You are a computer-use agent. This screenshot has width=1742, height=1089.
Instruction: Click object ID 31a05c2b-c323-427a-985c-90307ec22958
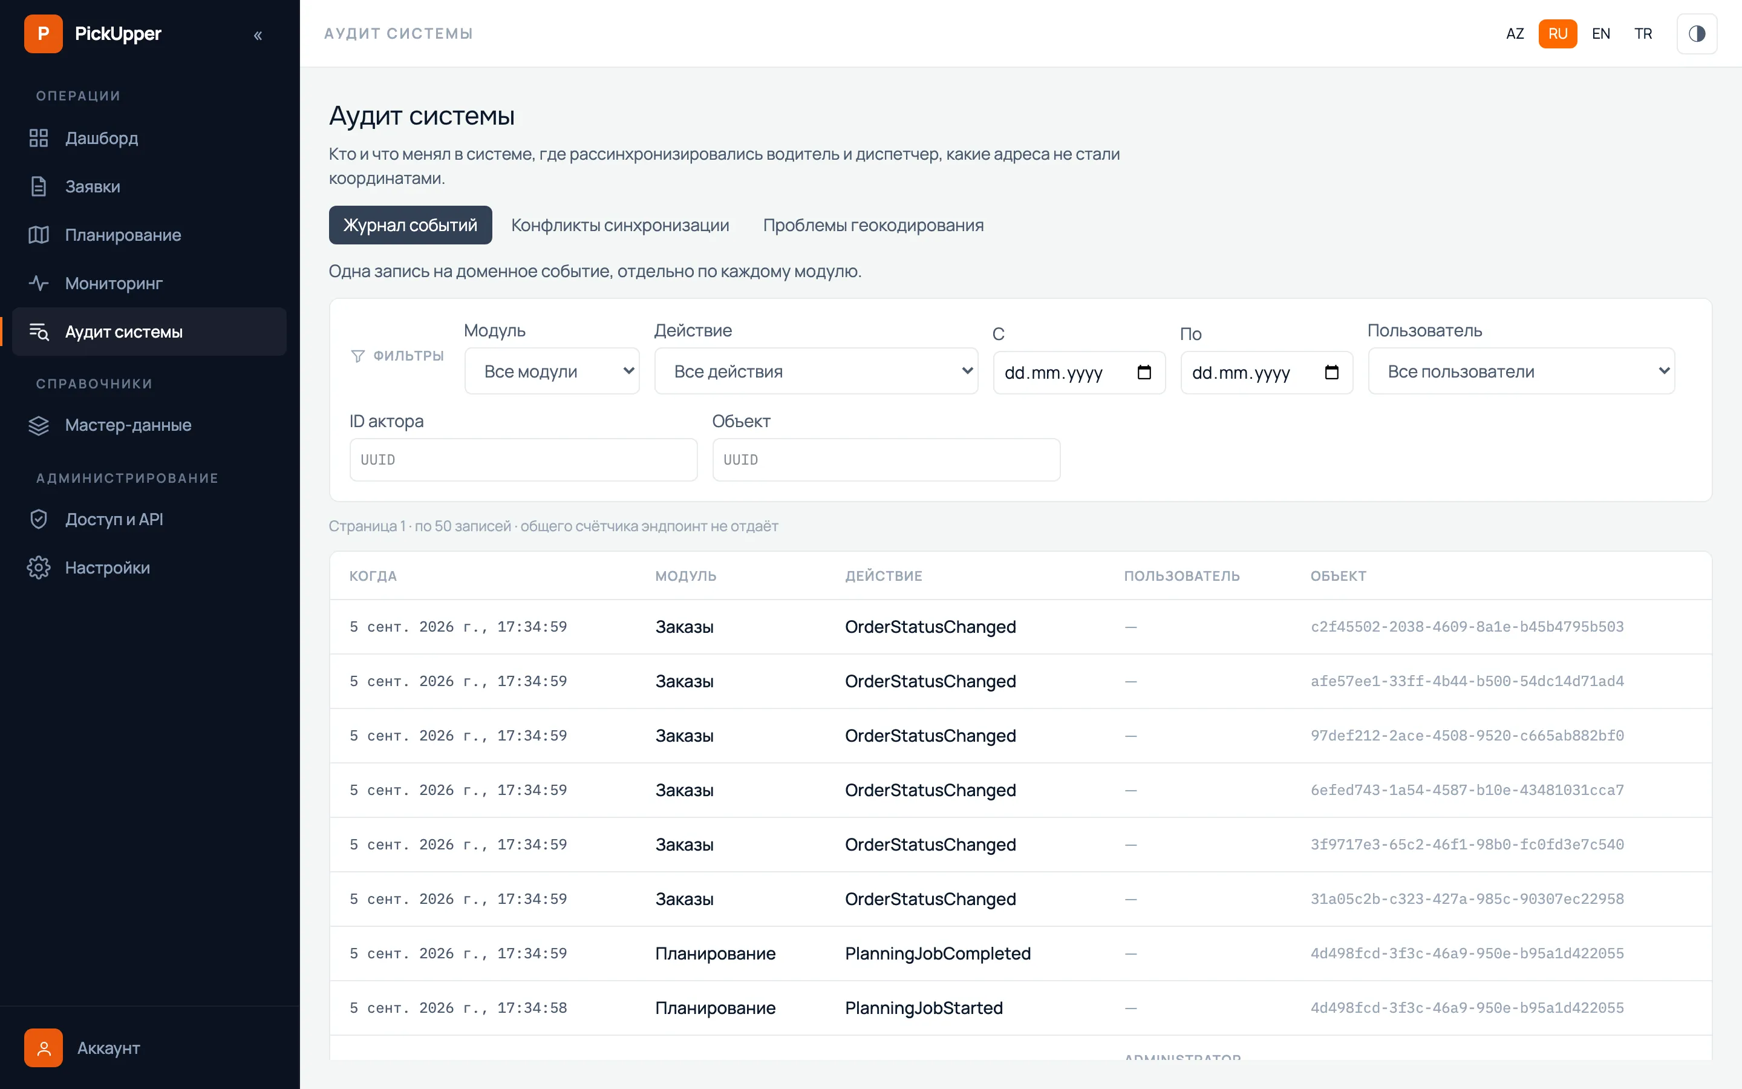(1467, 899)
